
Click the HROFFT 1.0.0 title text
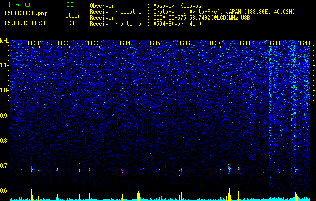[39, 4]
